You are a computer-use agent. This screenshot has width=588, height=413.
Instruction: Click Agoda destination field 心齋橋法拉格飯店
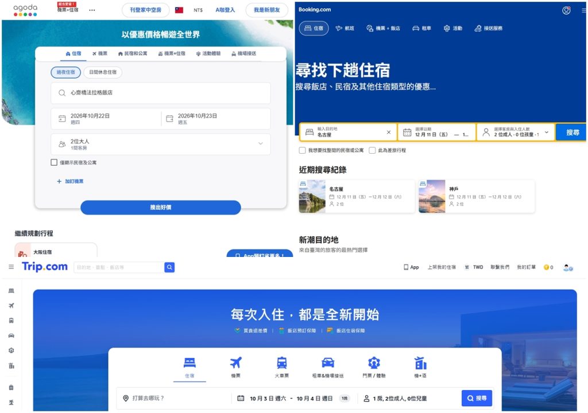click(x=161, y=93)
